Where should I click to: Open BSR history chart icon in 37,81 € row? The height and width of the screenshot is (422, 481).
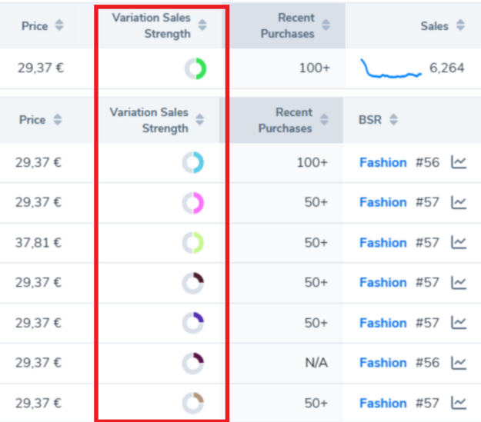(x=459, y=243)
